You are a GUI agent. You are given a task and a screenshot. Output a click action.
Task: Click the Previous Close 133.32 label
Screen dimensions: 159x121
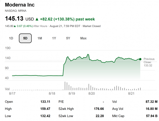(x=149, y=62)
